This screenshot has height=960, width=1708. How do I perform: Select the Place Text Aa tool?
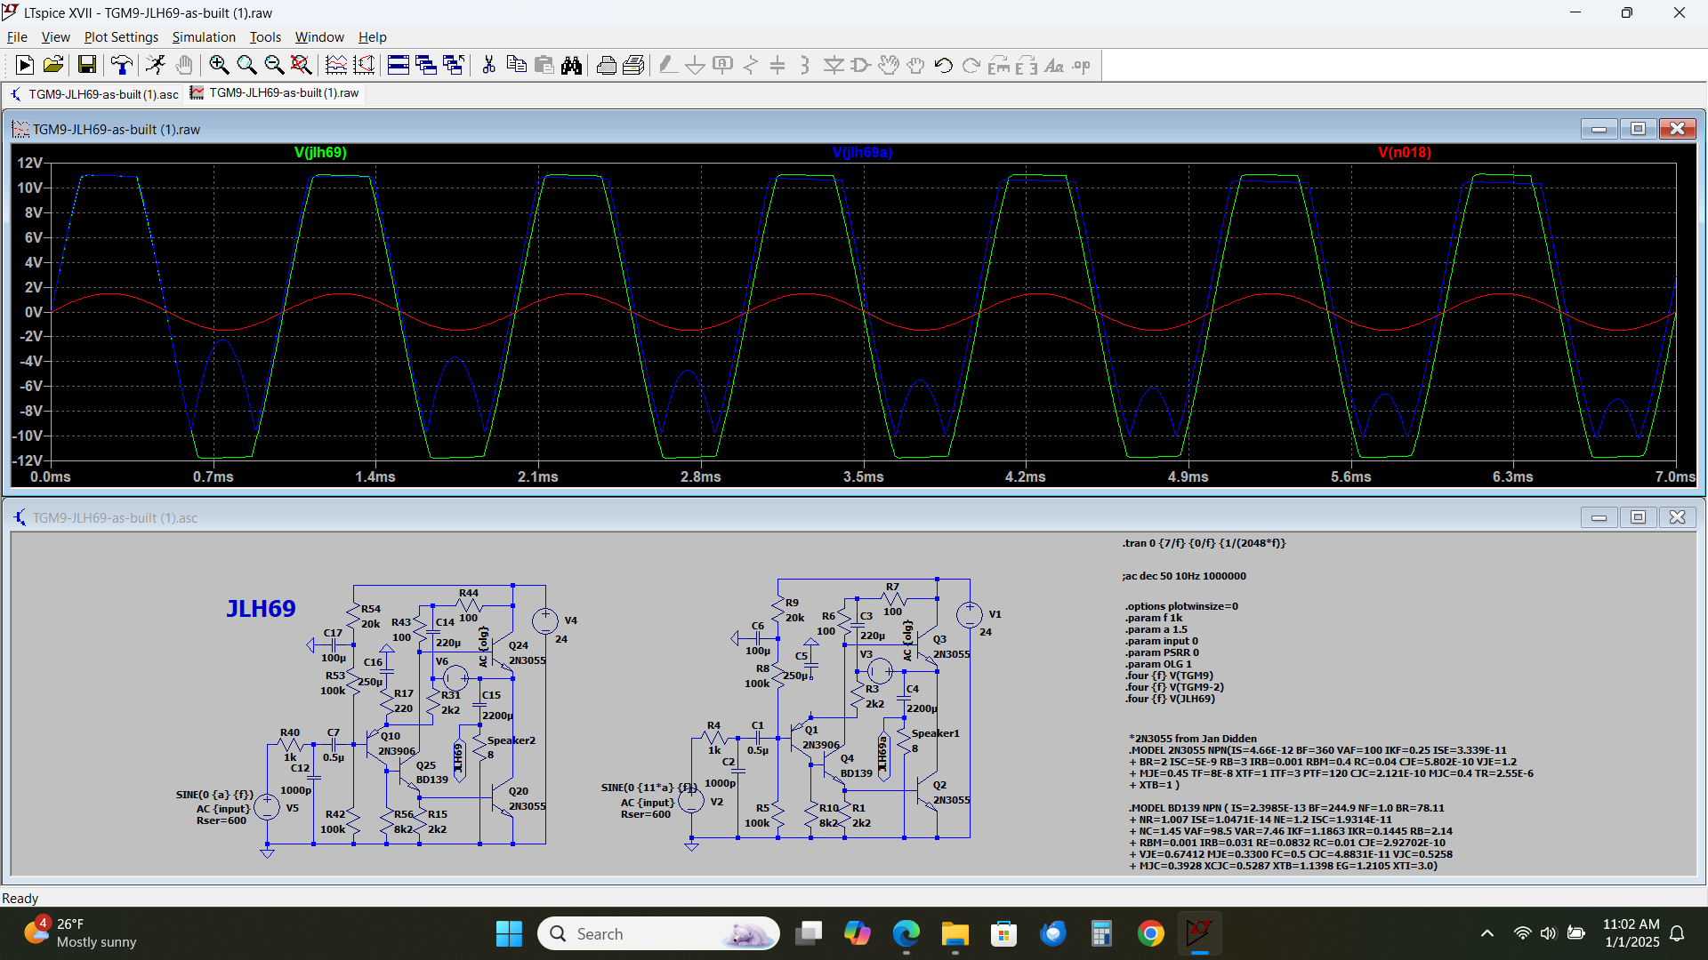click(x=1053, y=65)
